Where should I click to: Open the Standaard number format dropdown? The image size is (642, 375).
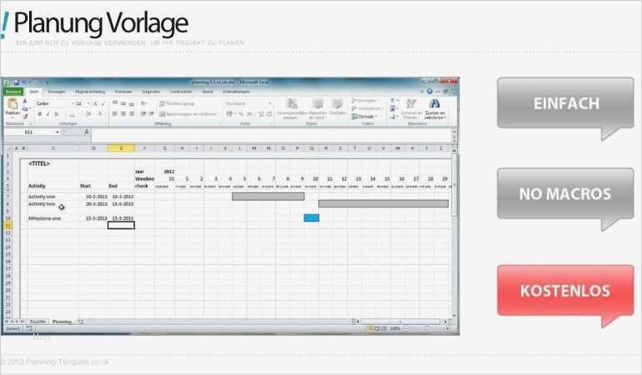[270, 103]
